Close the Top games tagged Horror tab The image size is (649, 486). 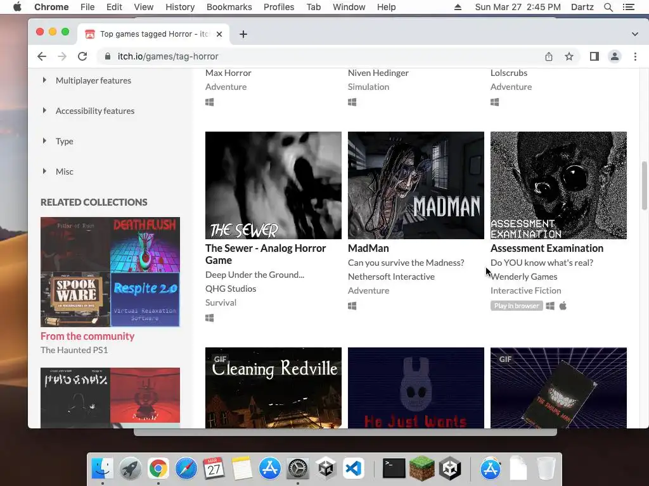point(219,34)
